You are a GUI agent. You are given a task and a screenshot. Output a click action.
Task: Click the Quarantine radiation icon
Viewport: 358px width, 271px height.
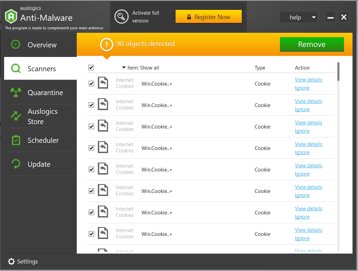coord(16,92)
